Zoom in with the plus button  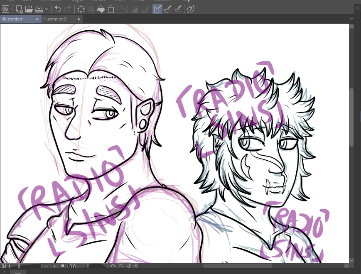54,266
